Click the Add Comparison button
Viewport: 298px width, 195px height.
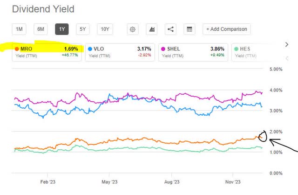point(227,29)
